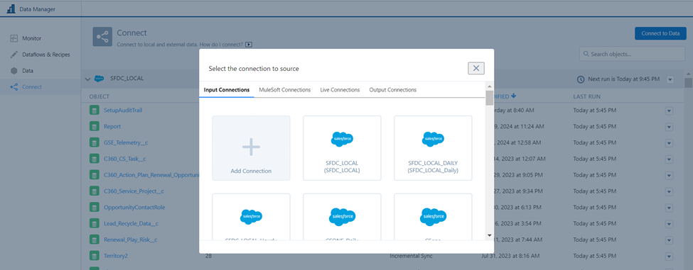
Task: Switch to the Live Connections tab
Action: 340,90
